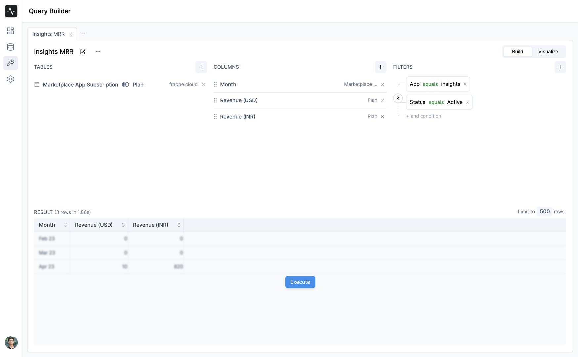The width and height of the screenshot is (578, 357).
Task: Open the Revenue (USD) sort dropdown
Action: pyautogui.click(x=123, y=225)
